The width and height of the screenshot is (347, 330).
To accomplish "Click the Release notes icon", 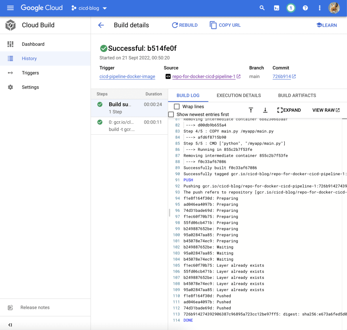I will click(10, 308).
